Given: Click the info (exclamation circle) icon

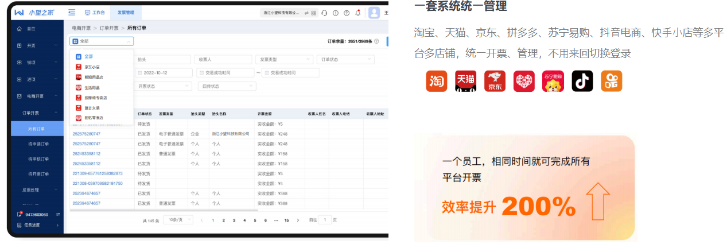Looking at the screenshot, I should tap(336, 13).
